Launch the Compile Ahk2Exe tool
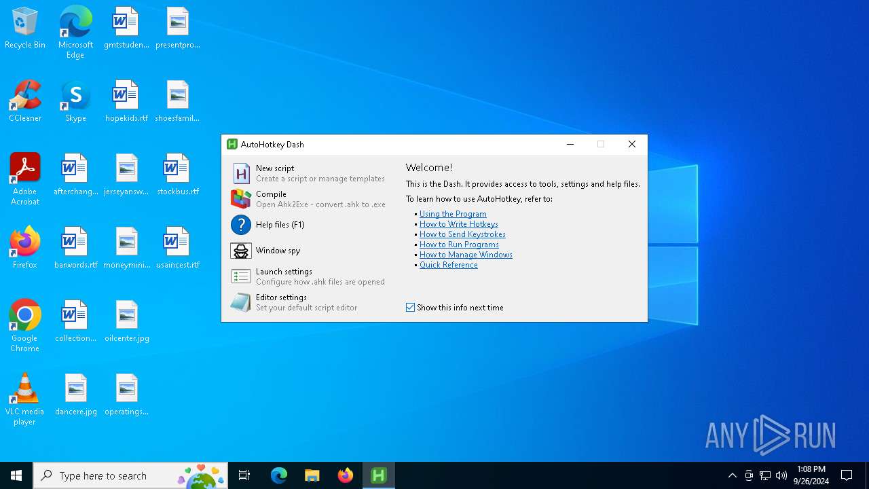 point(308,199)
